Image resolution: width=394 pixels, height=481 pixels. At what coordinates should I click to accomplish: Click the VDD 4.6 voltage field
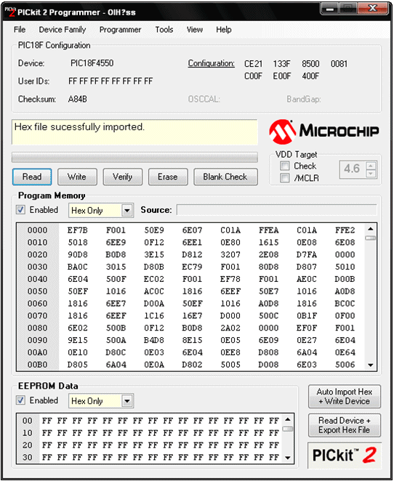pyautogui.click(x=353, y=169)
